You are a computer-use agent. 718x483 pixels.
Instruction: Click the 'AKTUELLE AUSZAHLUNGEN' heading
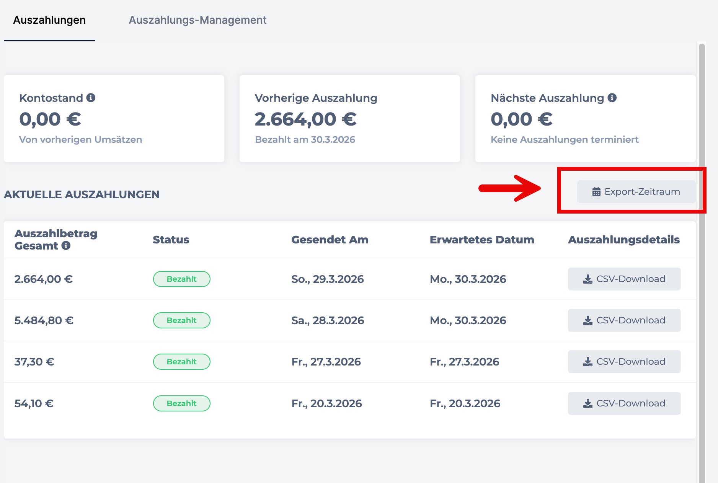pyautogui.click(x=82, y=194)
